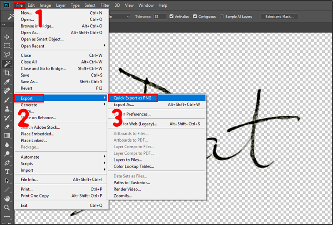Select the Move tool
The width and height of the screenshot is (333, 225).
(x=7, y=37)
